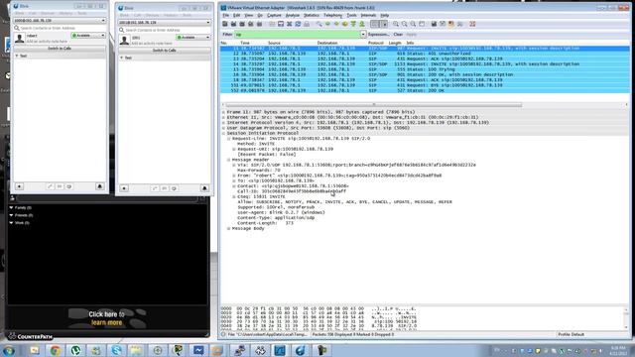Click coloring rules icon in Wireshark toolbar
Screen dimensions: 635x357
pos(451,24)
